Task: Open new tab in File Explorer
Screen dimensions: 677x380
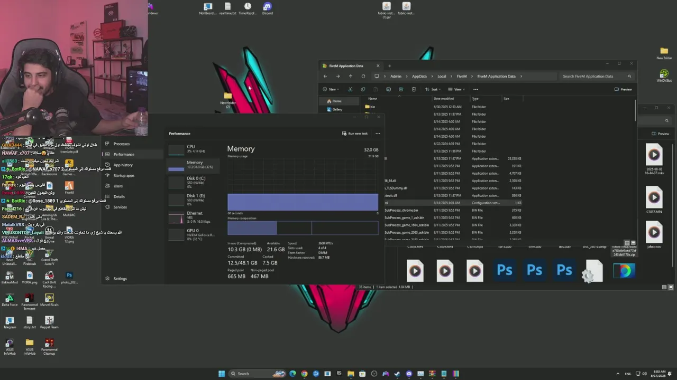Action: coord(389,66)
